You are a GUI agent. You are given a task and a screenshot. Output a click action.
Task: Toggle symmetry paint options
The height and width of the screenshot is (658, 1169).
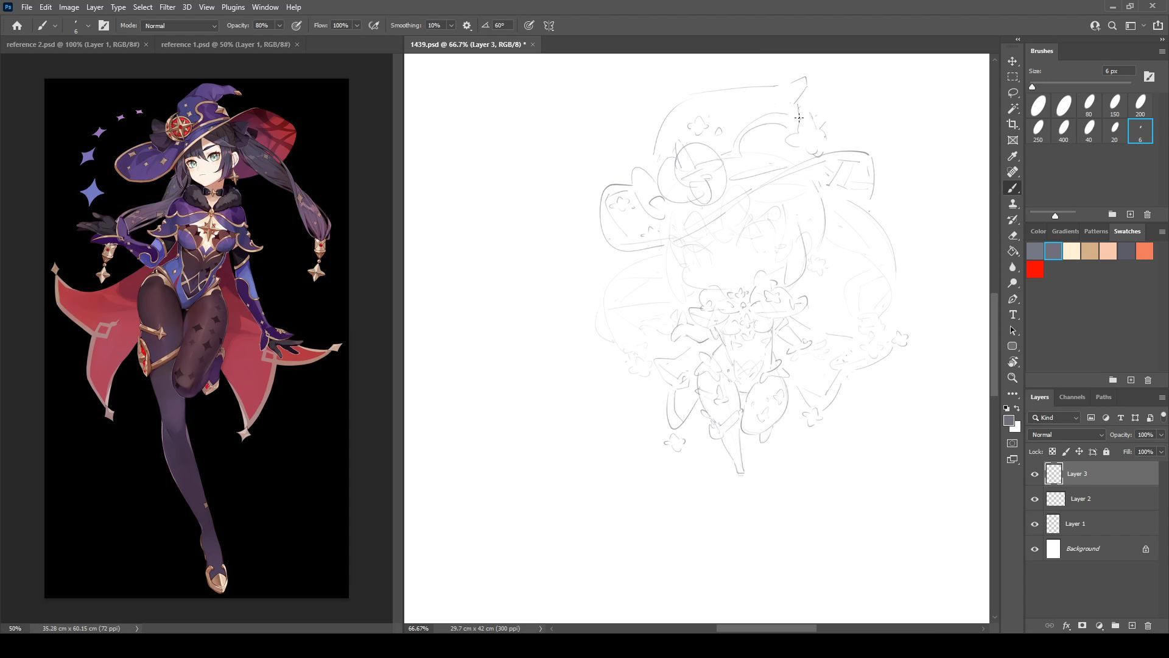[549, 26]
